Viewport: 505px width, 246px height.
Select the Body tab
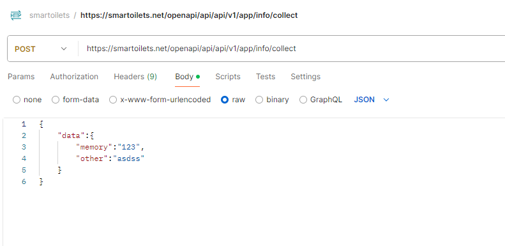pyautogui.click(x=188, y=77)
